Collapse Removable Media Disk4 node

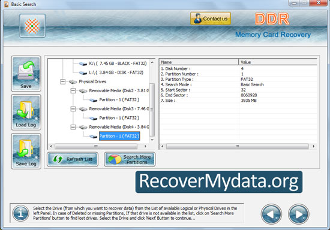(x=73, y=127)
